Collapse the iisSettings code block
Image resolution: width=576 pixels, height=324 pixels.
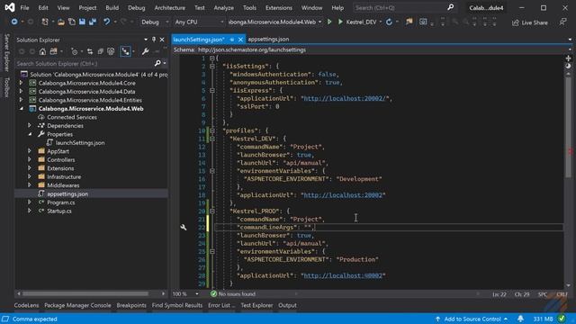(x=212, y=66)
